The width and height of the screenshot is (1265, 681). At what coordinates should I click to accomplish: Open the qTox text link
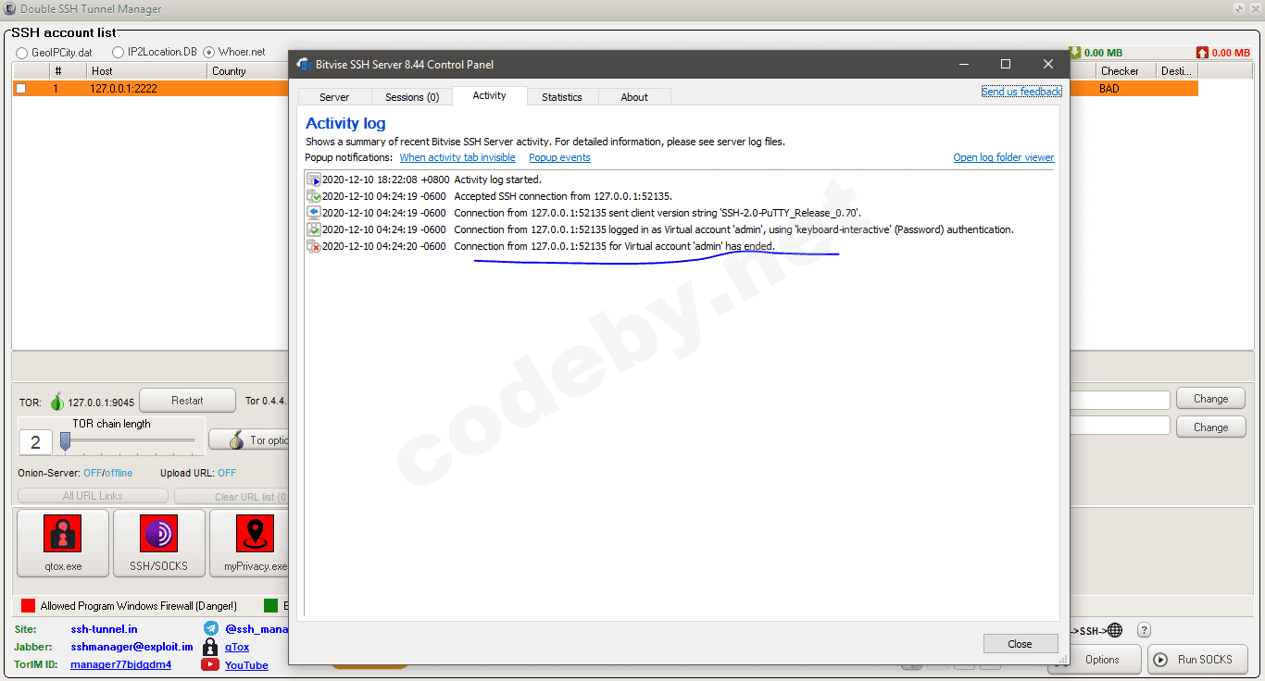click(237, 648)
